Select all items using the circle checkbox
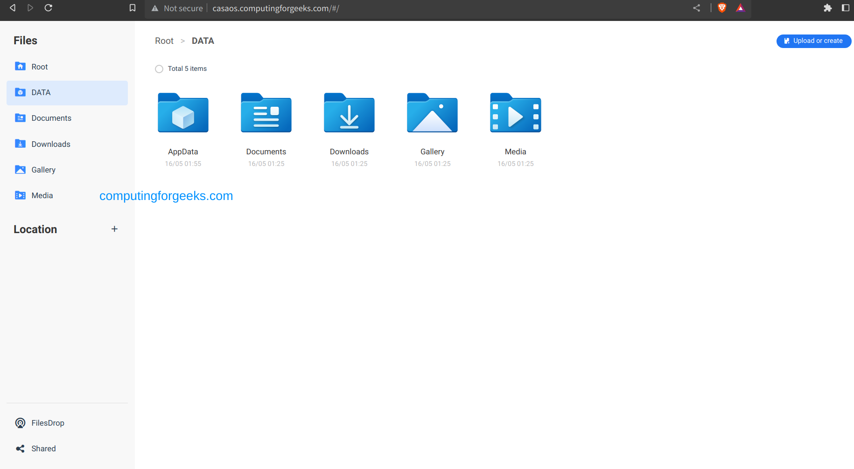The width and height of the screenshot is (854, 469). [159, 69]
